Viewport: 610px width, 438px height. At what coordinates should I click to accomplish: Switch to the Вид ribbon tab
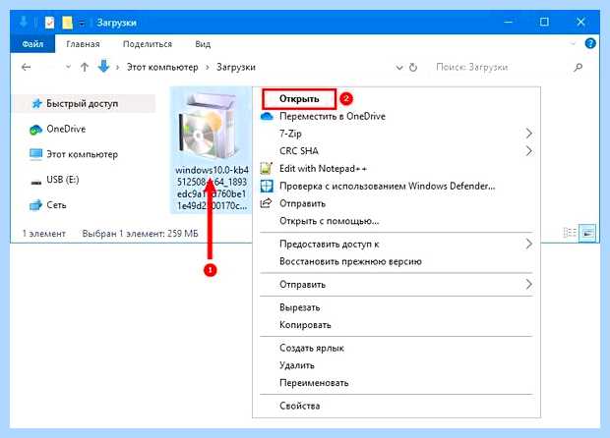203,44
